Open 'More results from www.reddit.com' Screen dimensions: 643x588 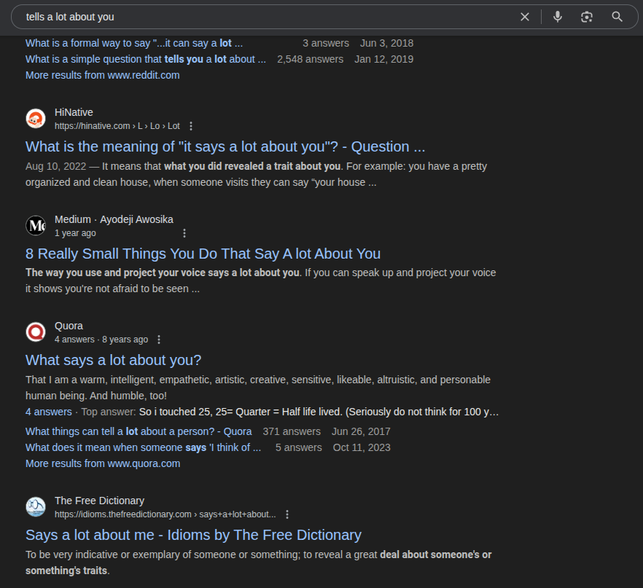point(103,75)
